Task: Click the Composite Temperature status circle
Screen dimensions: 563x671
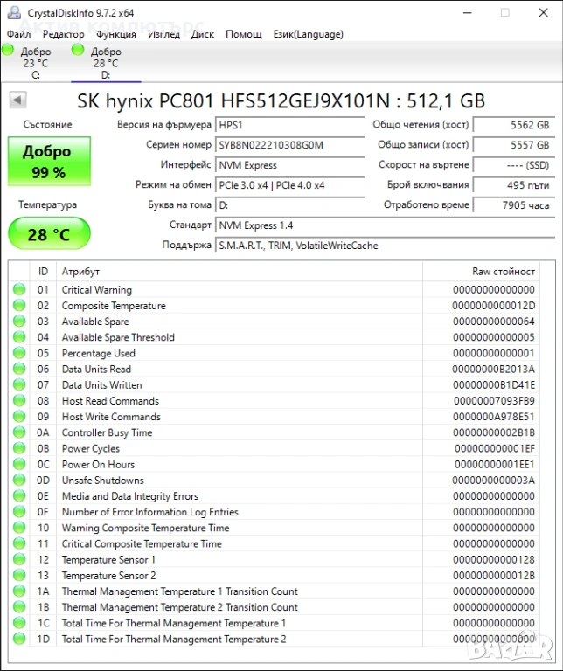Action: [19, 306]
